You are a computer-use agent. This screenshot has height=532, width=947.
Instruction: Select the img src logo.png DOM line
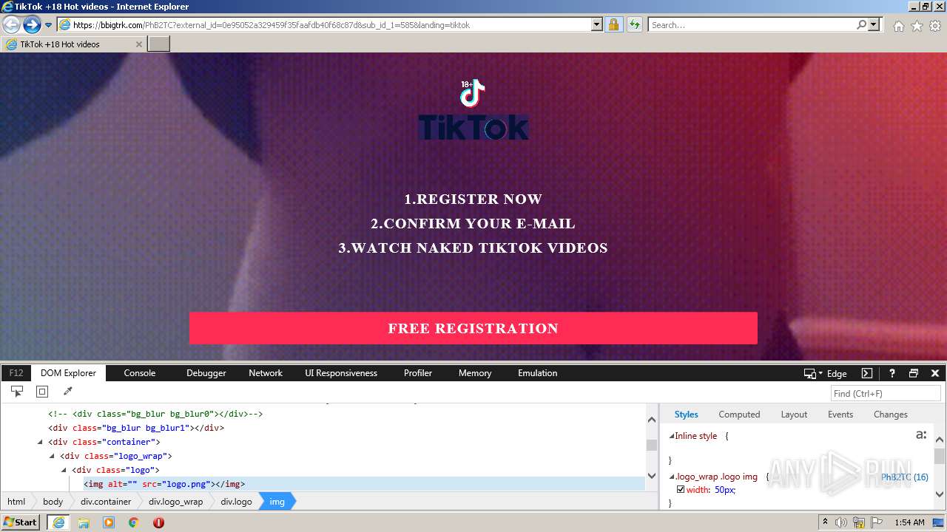tap(164, 484)
